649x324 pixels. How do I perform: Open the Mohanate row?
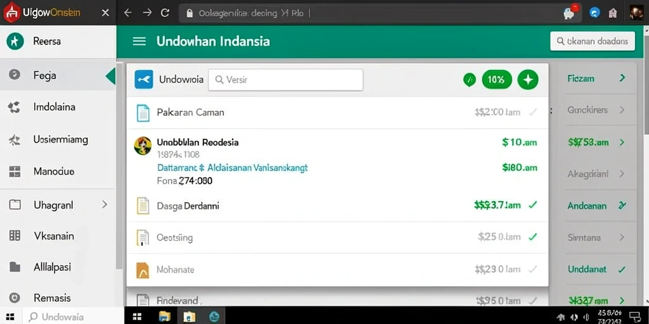tap(337, 270)
